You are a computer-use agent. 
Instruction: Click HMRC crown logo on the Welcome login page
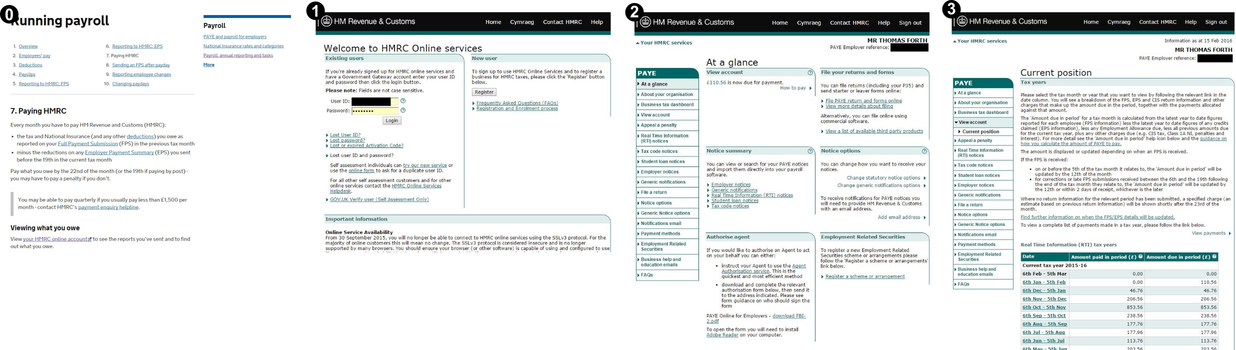click(x=326, y=21)
